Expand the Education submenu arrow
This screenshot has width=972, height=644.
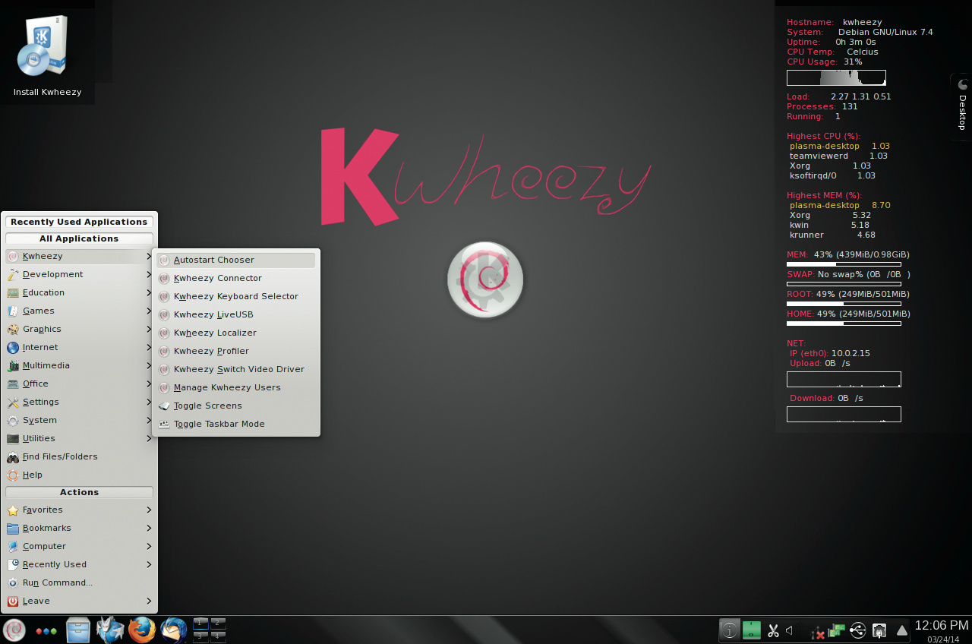(x=150, y=292)
